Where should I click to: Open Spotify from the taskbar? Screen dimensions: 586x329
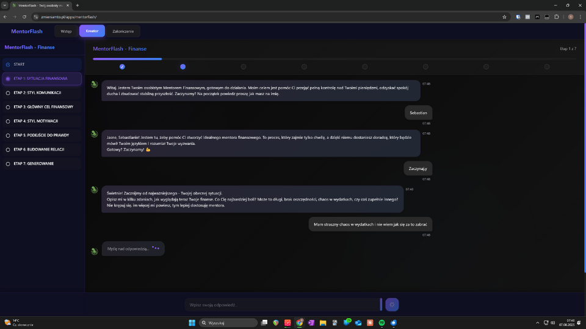click(382, 322)
